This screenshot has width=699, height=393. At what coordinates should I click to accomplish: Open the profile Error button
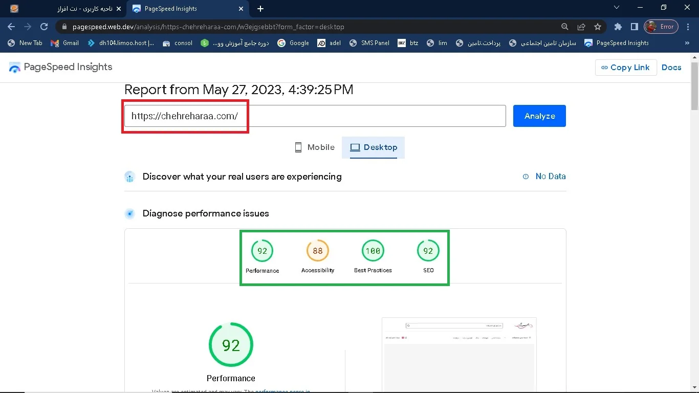661,27
